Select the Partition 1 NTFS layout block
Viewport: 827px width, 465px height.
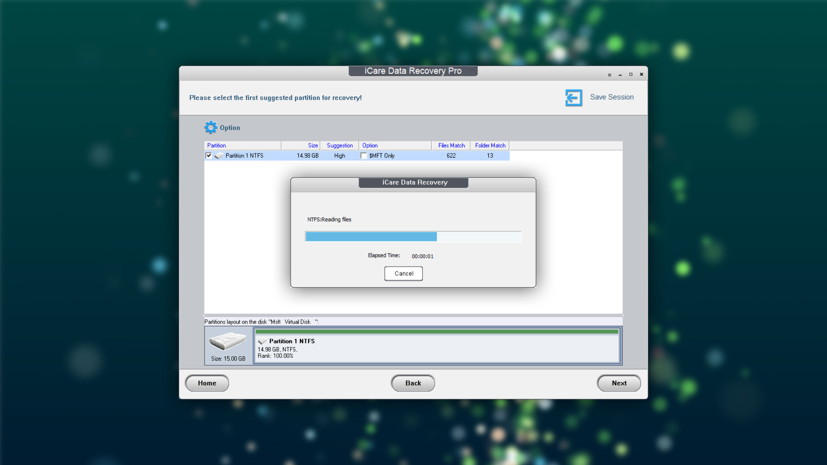[437, 346]
